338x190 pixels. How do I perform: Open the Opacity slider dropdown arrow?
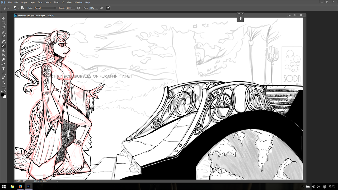pyautogui.click(x=74, y=8)
